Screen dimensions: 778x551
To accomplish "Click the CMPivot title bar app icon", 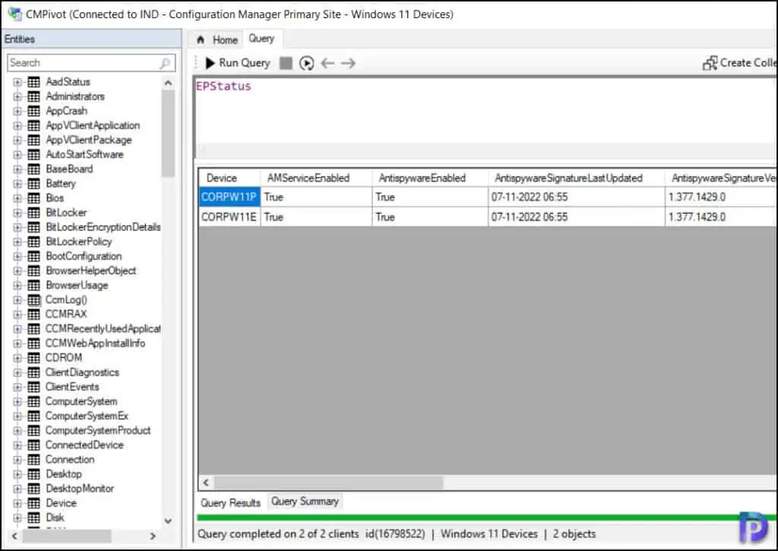I will point(15,14).
